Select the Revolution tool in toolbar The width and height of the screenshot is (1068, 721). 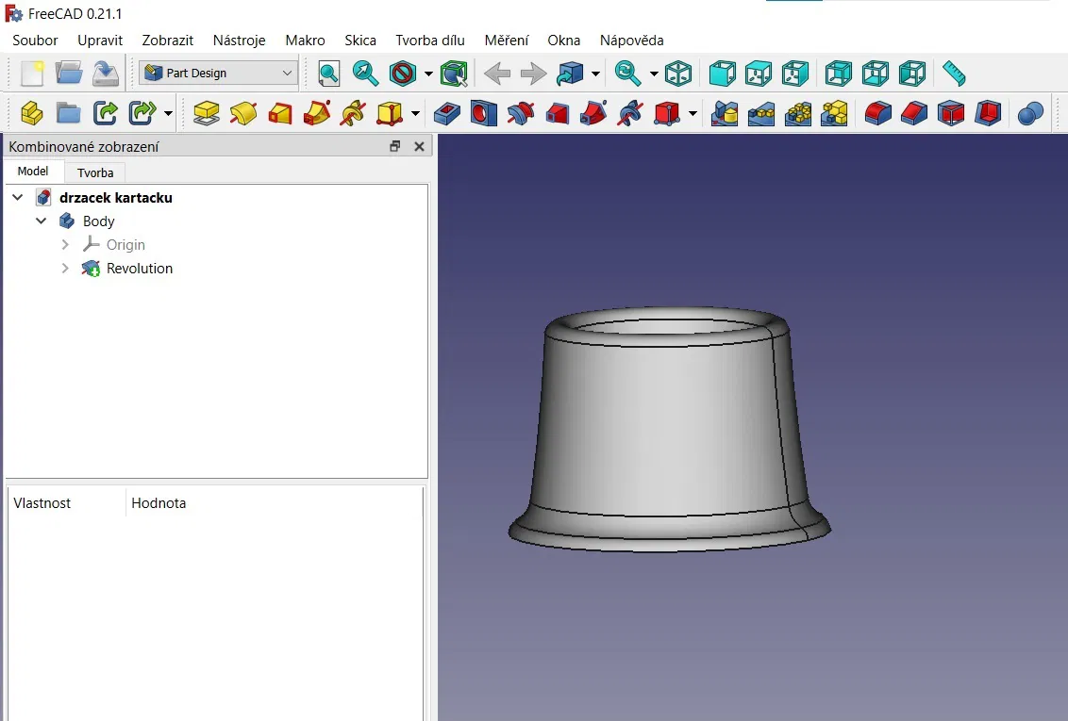243,114
